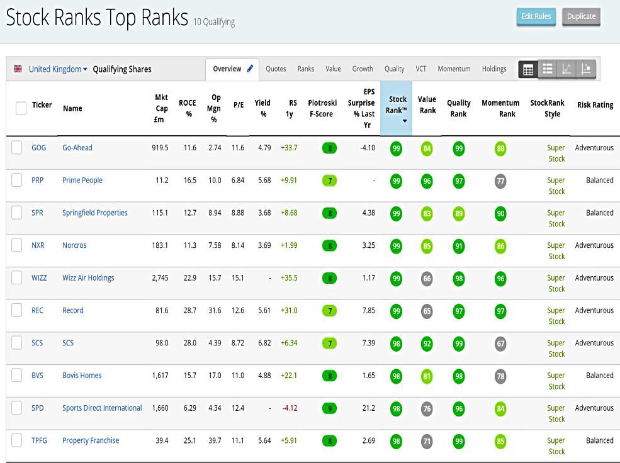Screen dimensions: 620x463
Task: Click Record Value Rank 65 badge
Action: pos(427,311)
